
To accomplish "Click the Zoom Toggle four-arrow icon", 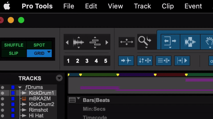I will click(127, 42).
